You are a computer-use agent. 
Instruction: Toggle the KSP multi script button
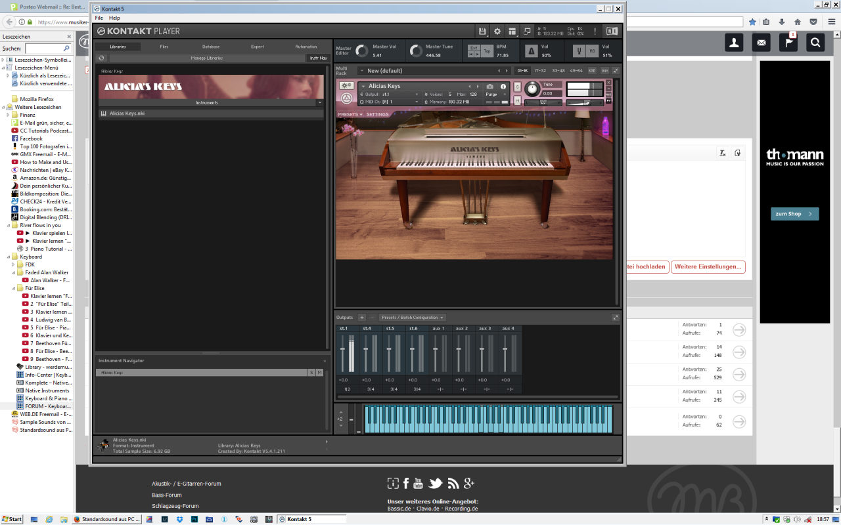coord(592,70)
